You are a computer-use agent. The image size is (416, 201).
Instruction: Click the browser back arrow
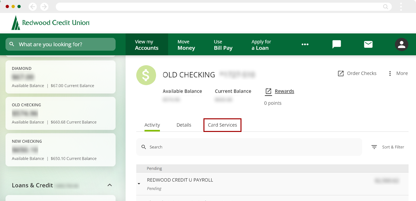(x=33, y=6)
